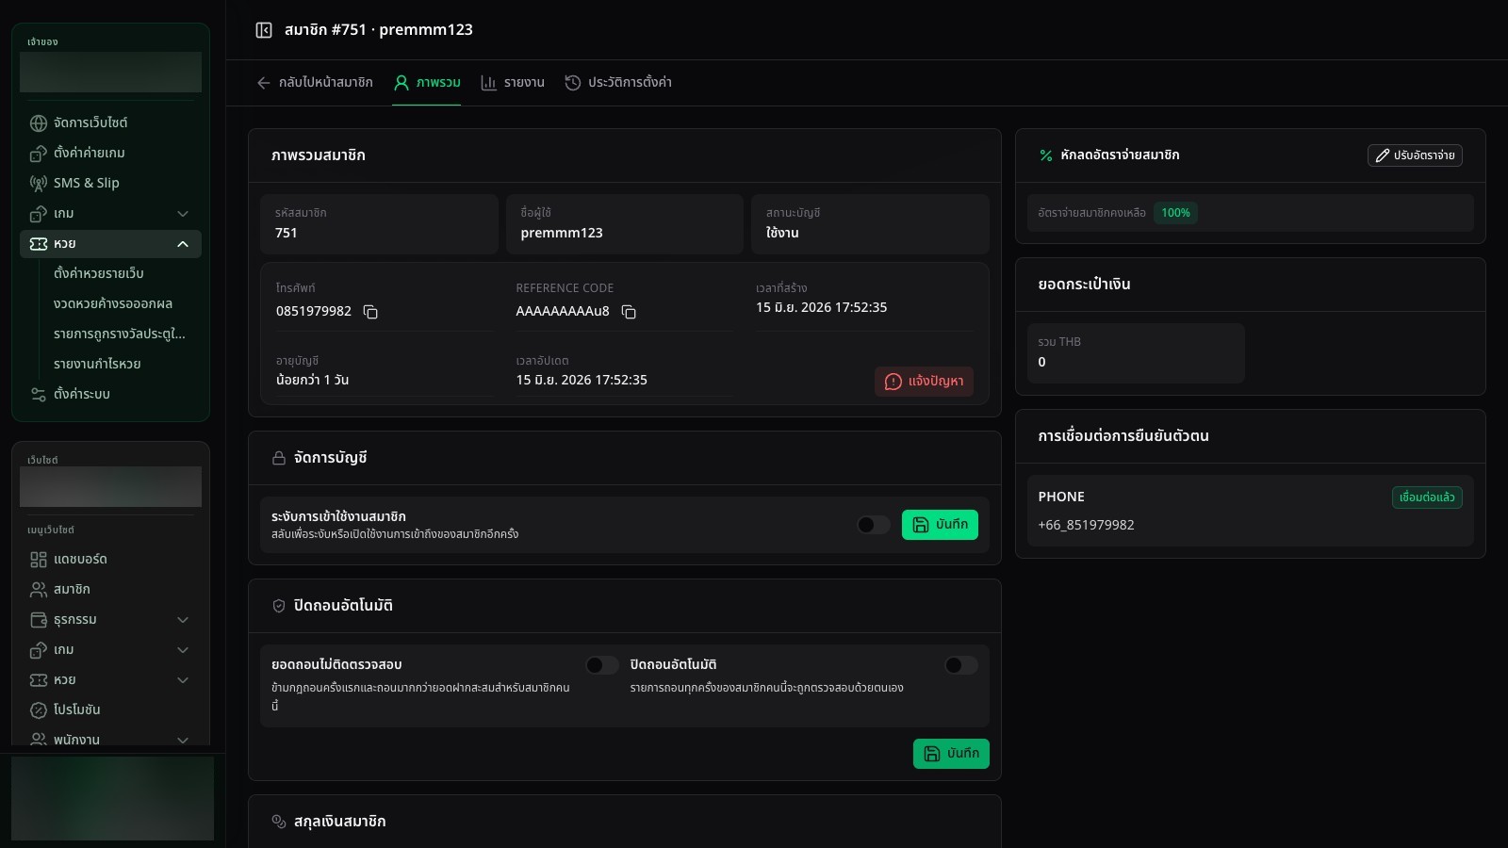1508x848 pixels.
Task: Save the auto-withdraw settings with bottom save button
Action: [951, 754]
